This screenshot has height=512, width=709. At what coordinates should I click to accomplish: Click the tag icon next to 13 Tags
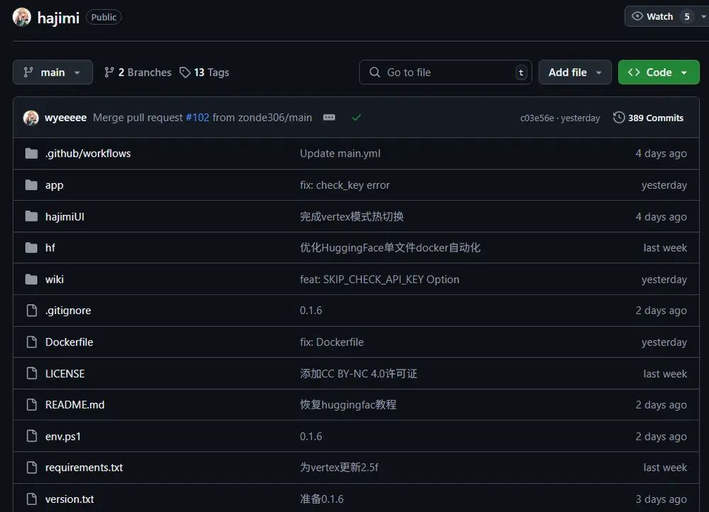click(184, 72)
